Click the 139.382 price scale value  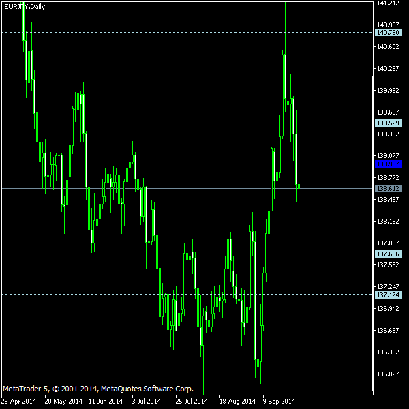388,134
